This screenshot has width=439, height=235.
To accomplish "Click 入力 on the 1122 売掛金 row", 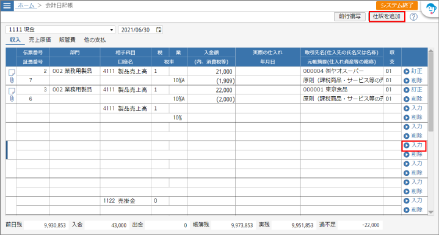I will (x=413, y=200).
